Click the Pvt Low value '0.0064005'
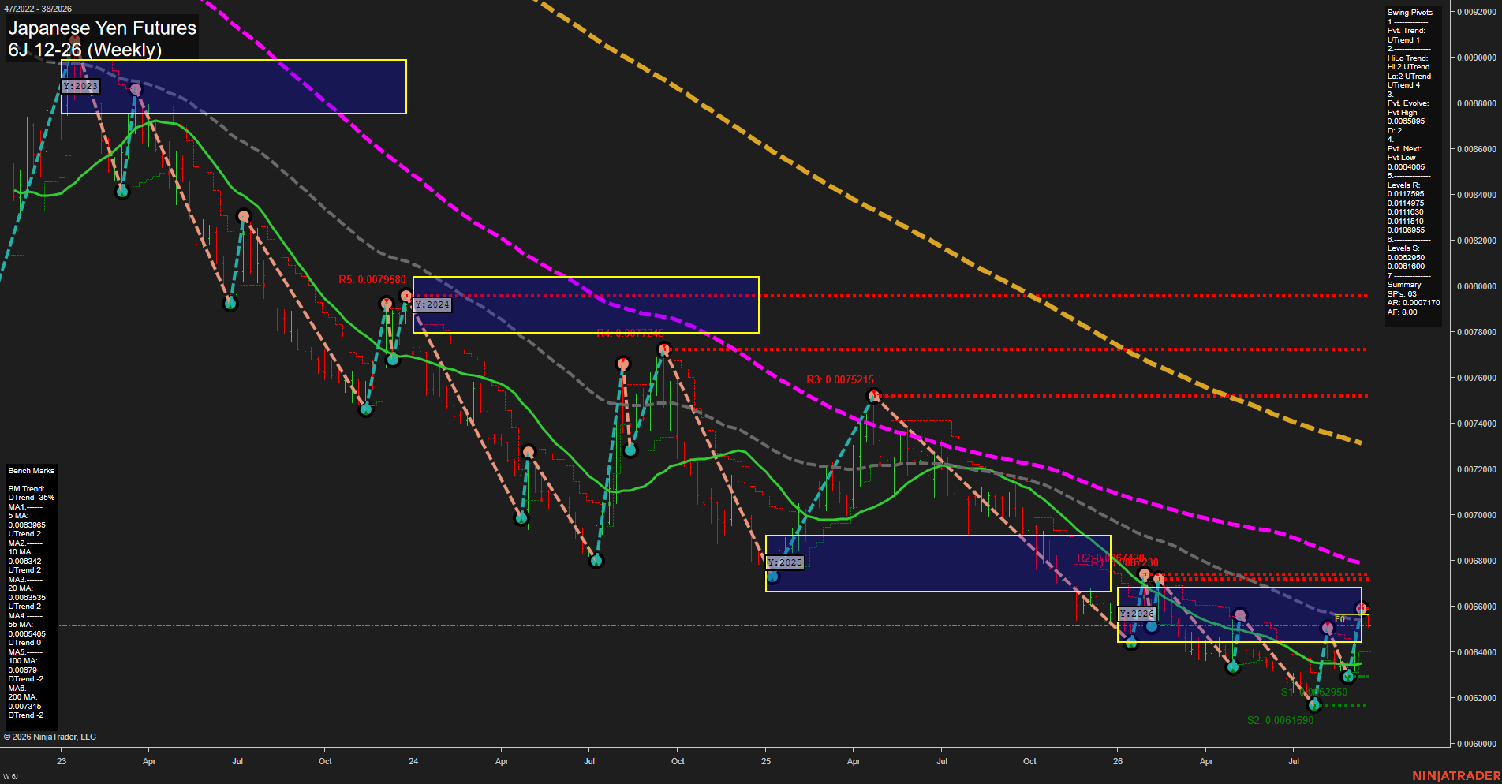Image resolution: width=1502 pixels, height=784 pixels. pos(1406,167)
